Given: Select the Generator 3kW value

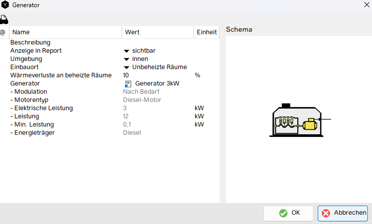Looking at the screenshot, I should click(157, 84).
